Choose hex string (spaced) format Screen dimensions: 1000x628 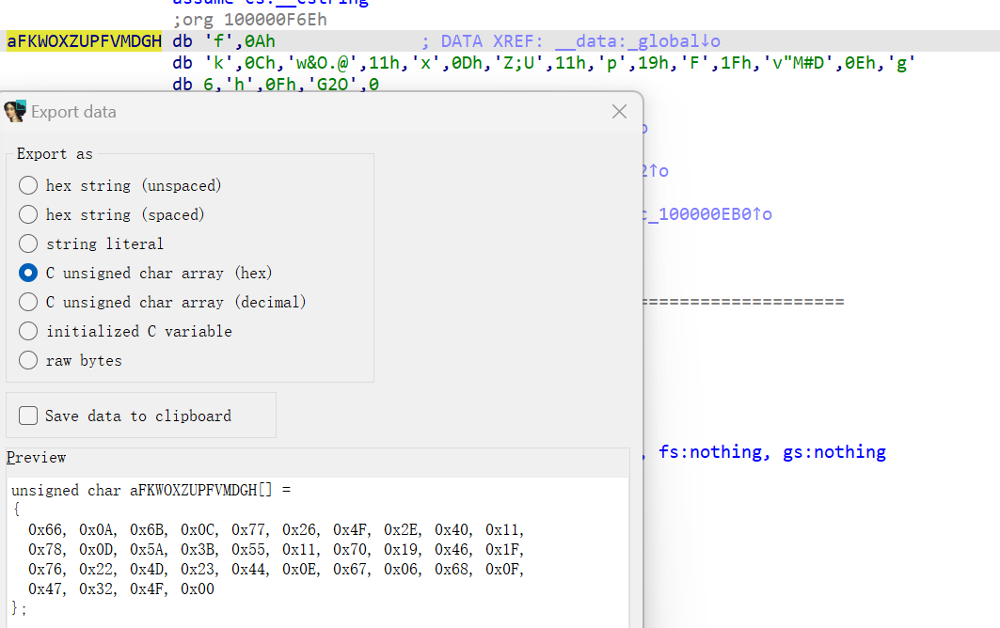29,214
